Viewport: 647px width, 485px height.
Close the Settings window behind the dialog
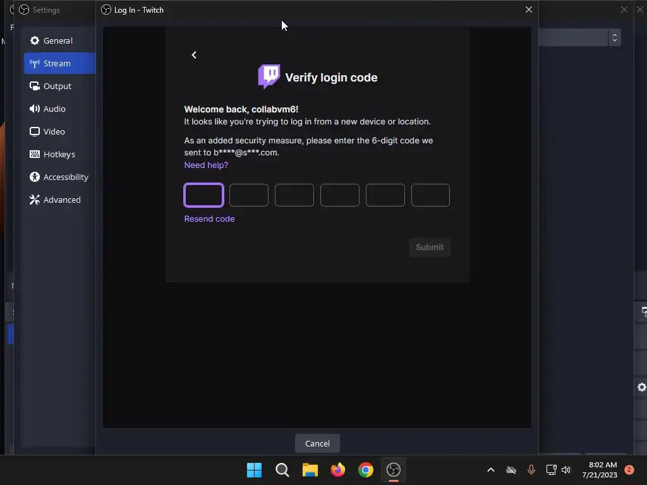click(x=624, y=9)
